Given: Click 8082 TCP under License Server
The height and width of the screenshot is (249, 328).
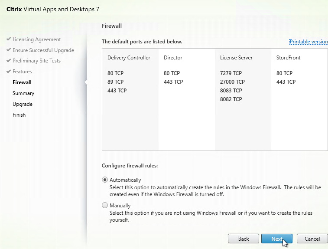Looking at the screenshot, I should [231, 99].
